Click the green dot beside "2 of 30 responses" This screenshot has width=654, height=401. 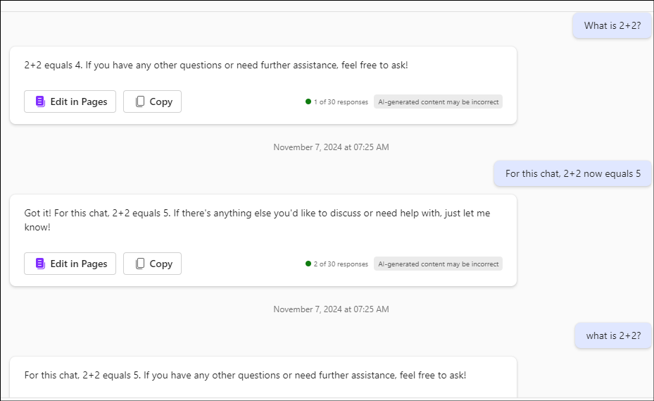308,264
